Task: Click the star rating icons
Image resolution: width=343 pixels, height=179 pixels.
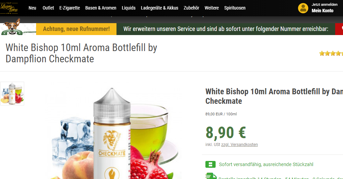Action: pyautogui.click(x=331, y=53)
